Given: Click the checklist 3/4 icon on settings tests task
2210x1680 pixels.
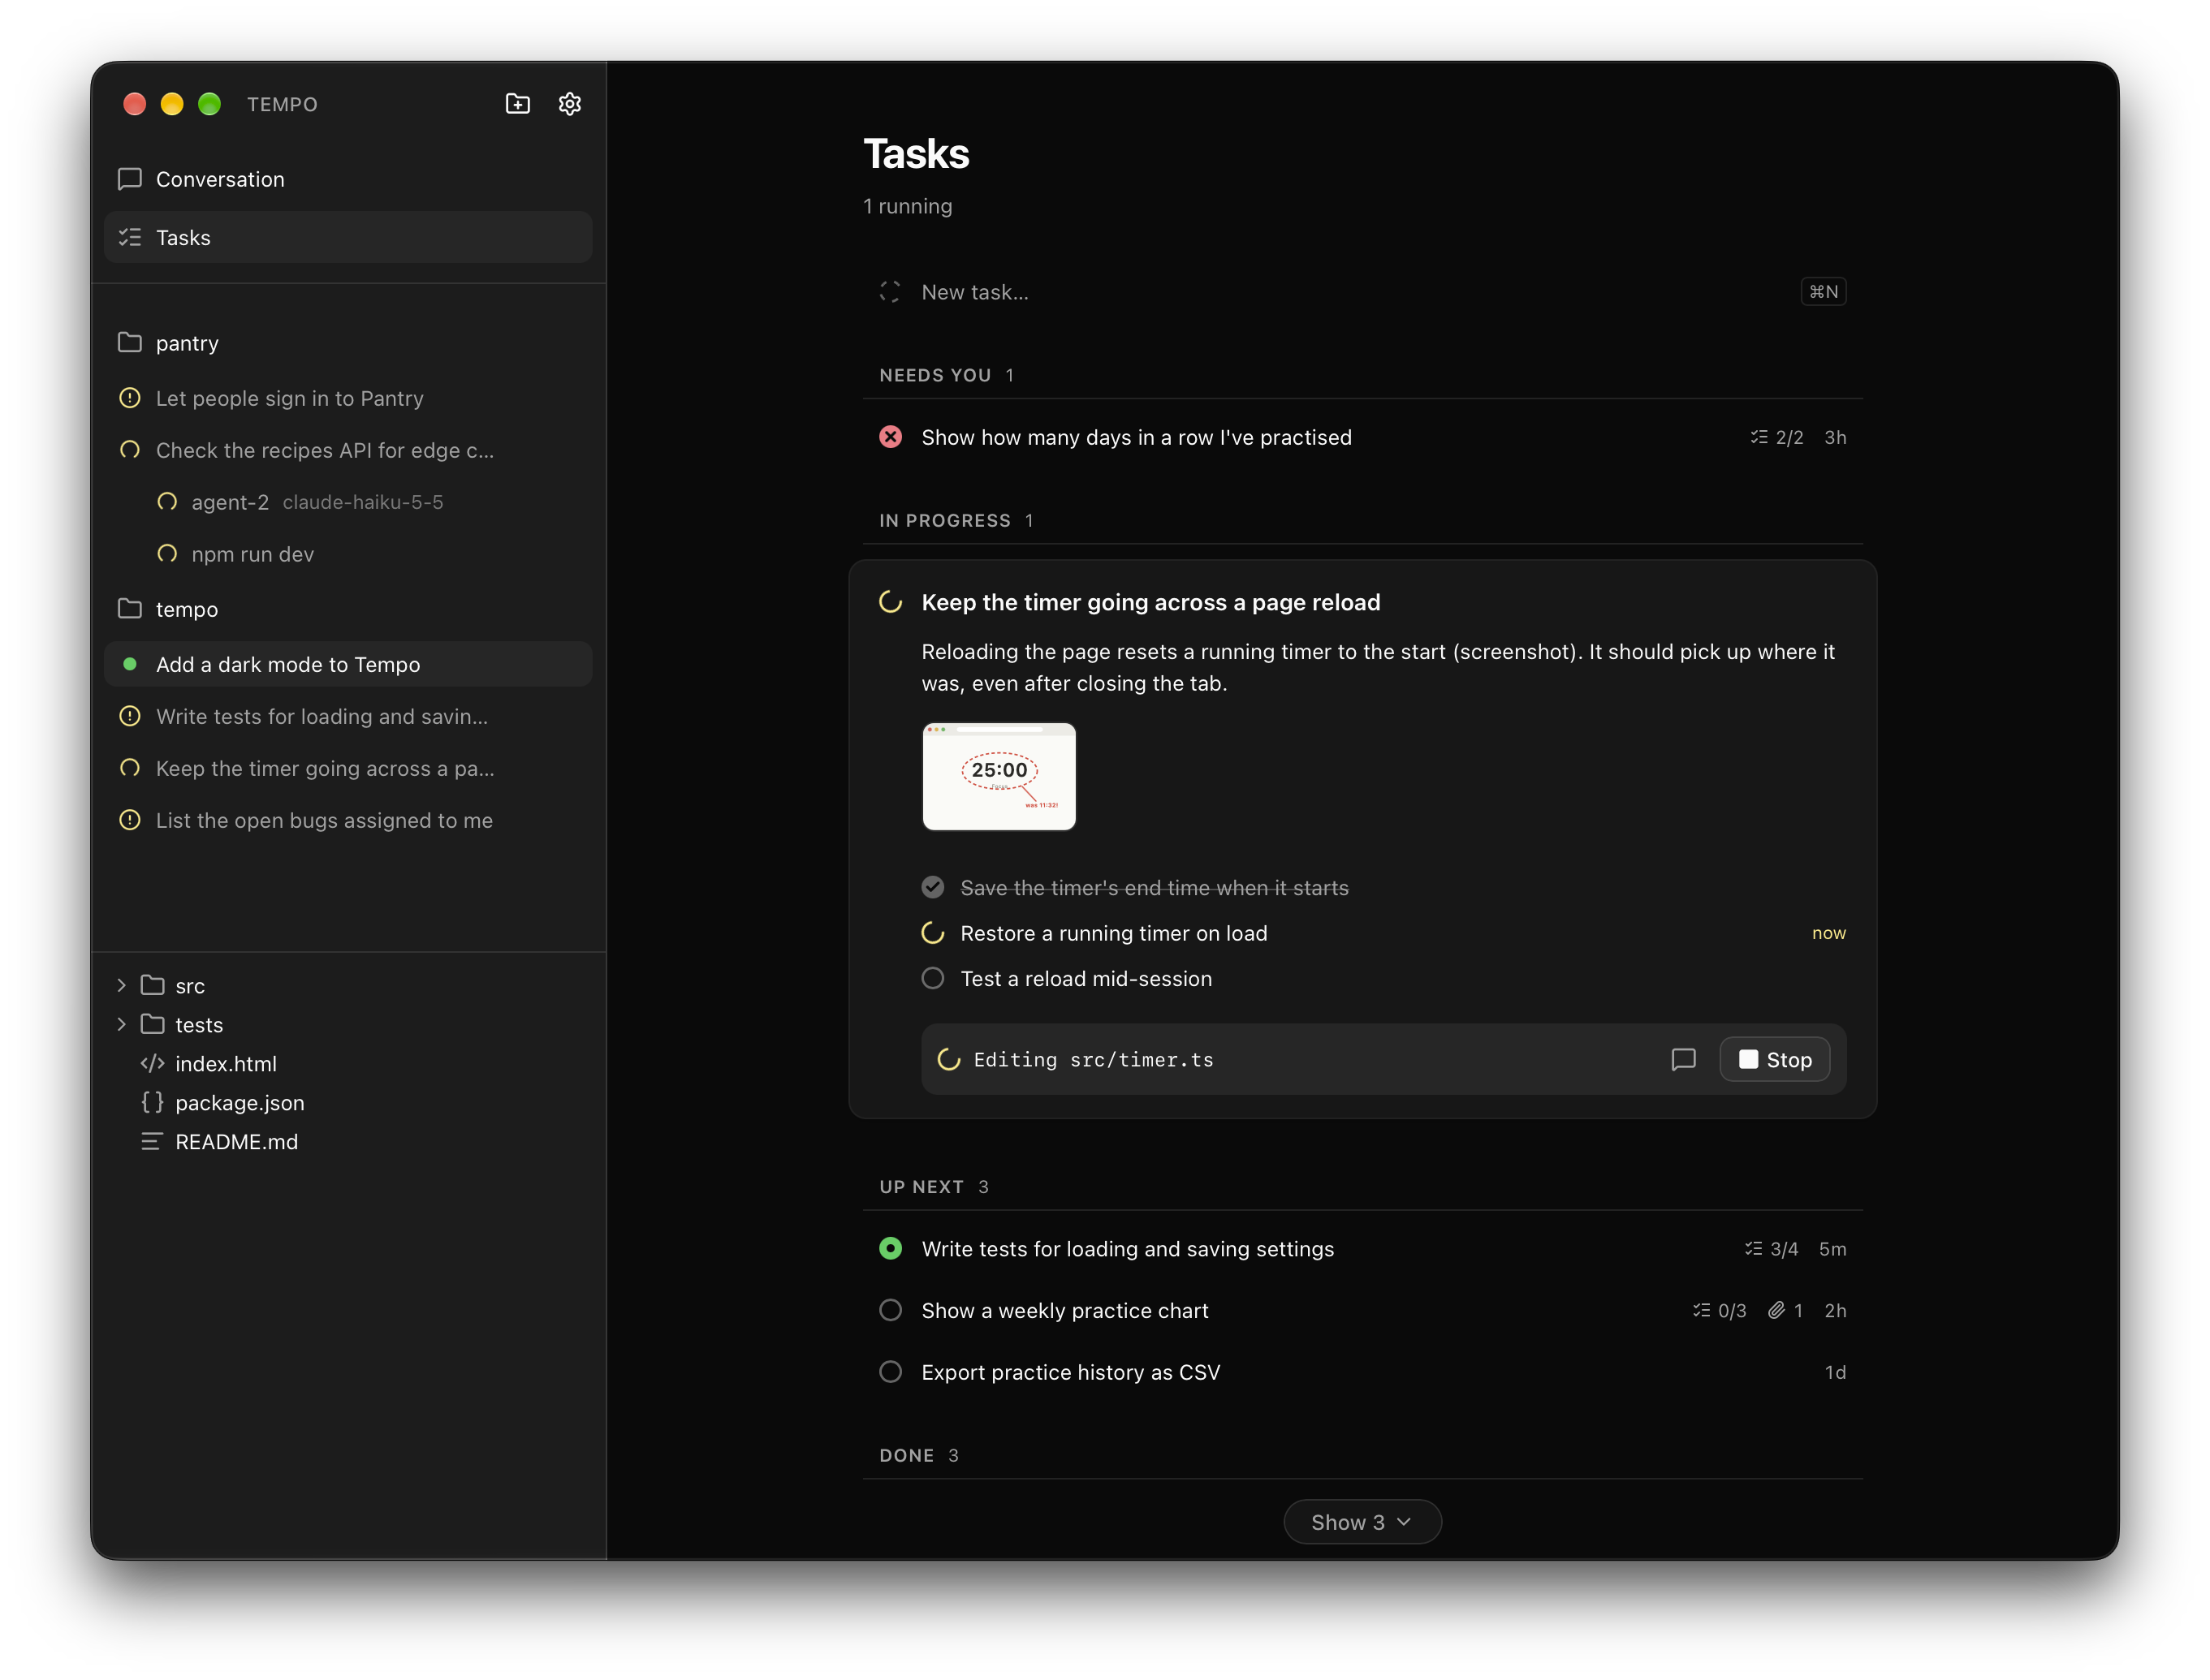Looking at the screenshot, I should (x=1753, y=1249).
